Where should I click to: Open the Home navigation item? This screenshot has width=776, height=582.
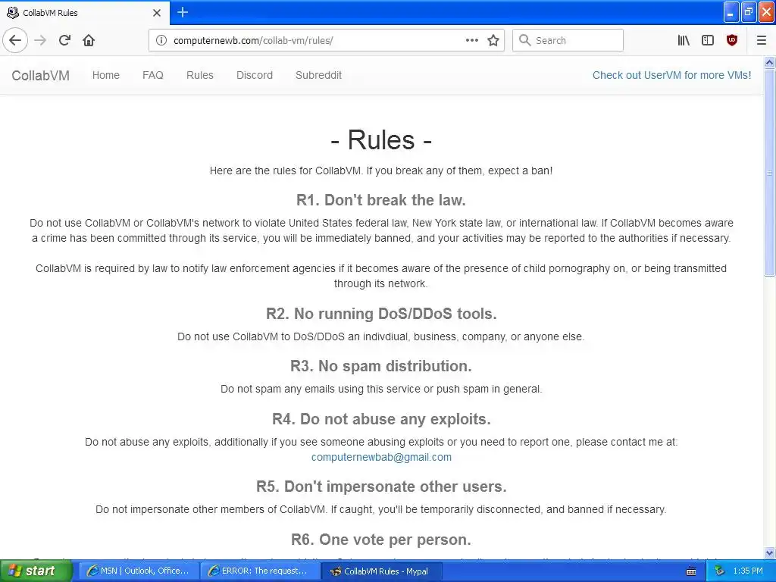(x=106, y=75)
